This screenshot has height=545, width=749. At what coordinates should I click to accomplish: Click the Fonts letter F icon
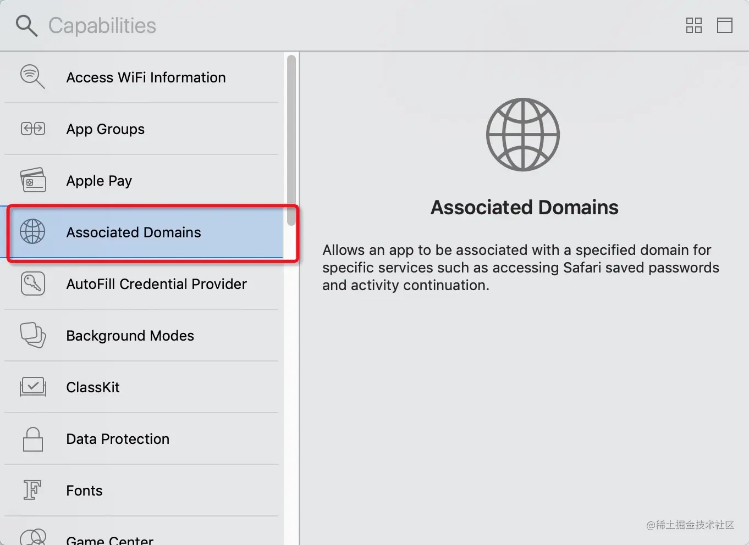pos(32,490)
